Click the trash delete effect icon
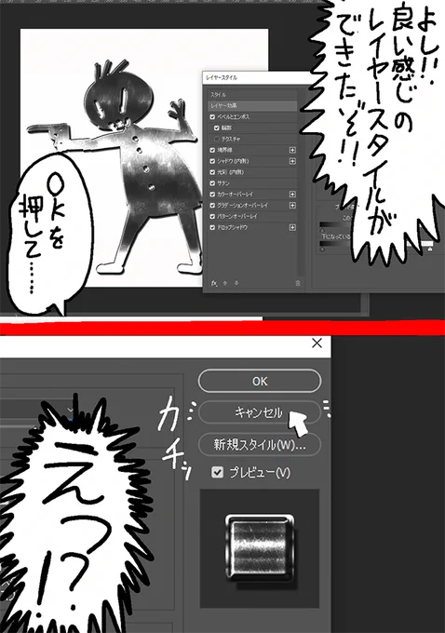Screen dimensions: 445x633 point(298,283)
